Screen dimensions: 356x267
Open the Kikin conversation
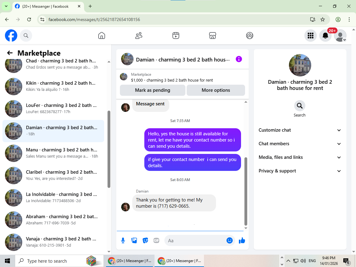[x=53, y=87]
